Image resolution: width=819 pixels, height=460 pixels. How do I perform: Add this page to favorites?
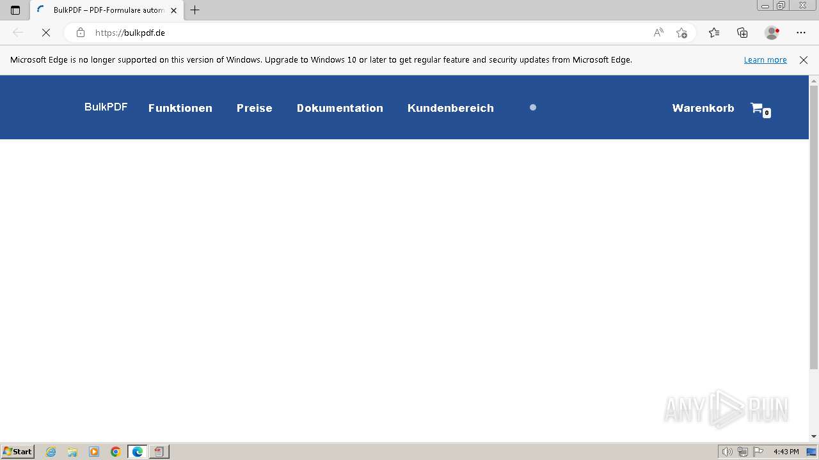[x=681, y=33]
